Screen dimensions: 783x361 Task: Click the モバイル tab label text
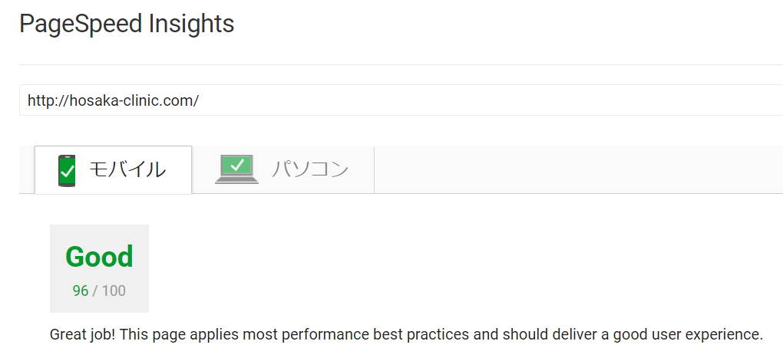[x=127, y=169]
